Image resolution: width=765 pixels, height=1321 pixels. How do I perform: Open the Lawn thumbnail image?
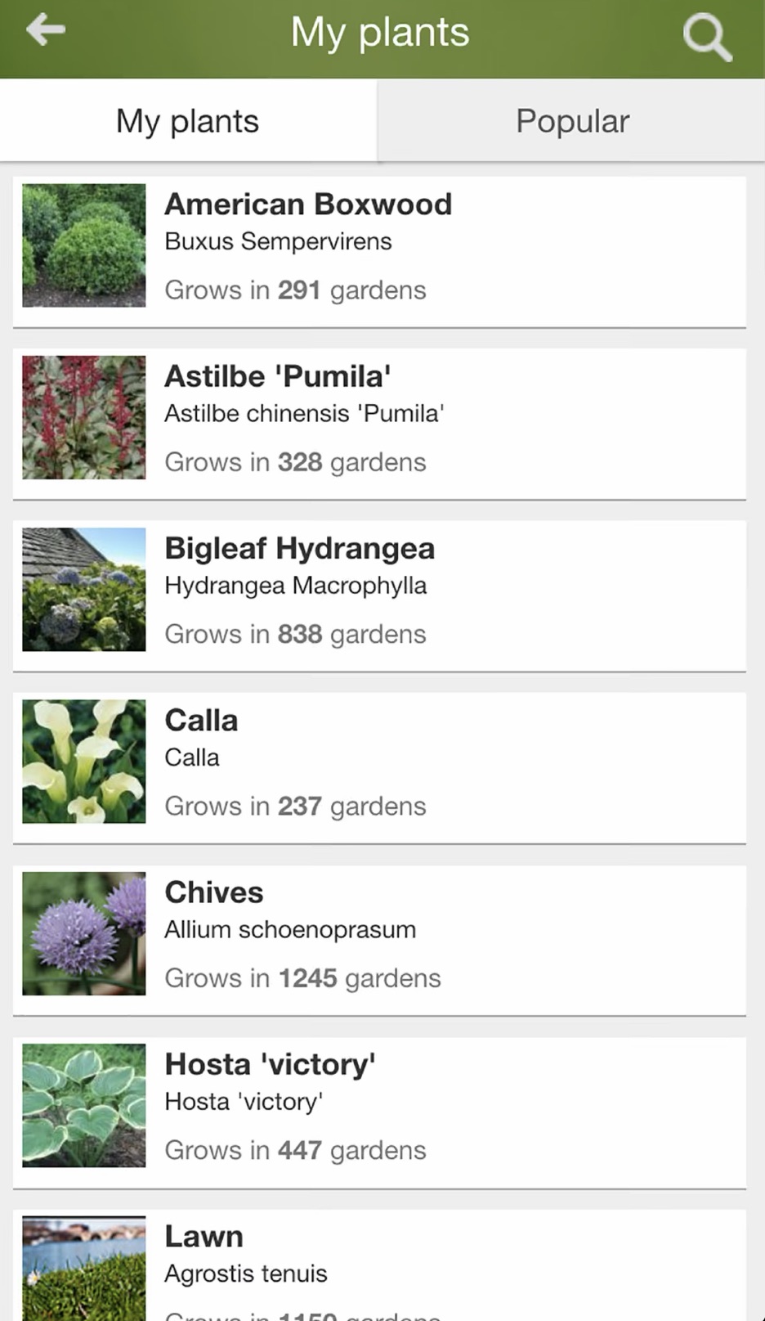pos(84,1268)
